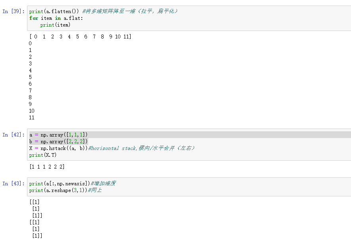The height and width of the screenshot is (244, 351).
Task: Click the In [42] cell prompt
Action: click(x=13, y=135)
